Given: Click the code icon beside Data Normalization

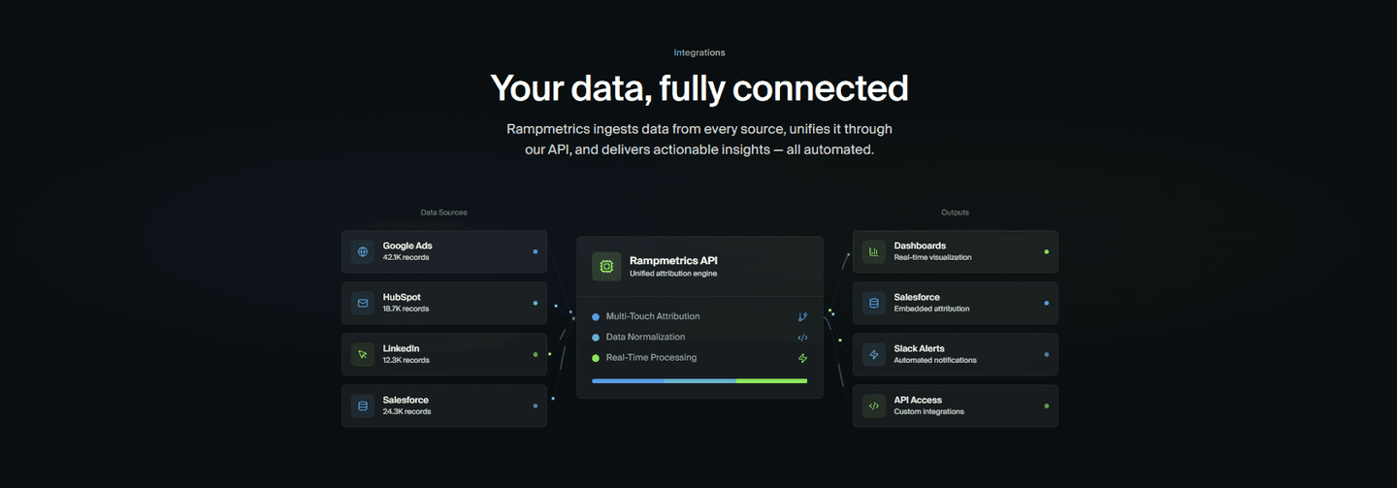Looking at the screenshot, I should [802, 337].
